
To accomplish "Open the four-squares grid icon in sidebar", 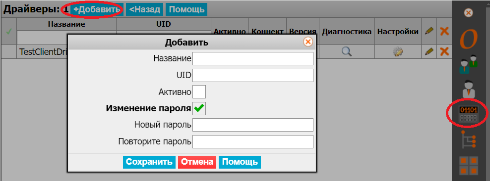I will [x=469, y=166].
